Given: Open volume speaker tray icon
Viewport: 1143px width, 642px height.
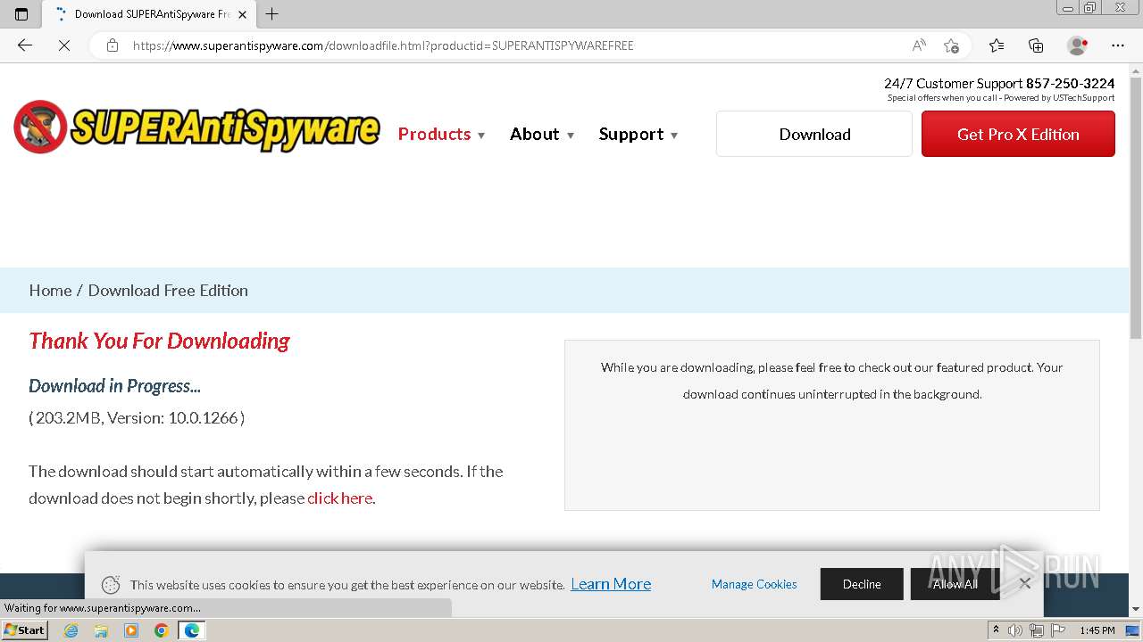Looking at the screenshot, I should coord(1015,630).
